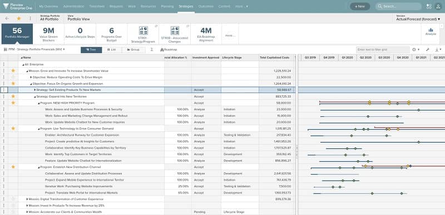Collapse Program: Use Technology to Drive Consumer Demand
The width and height of the screenshot is (445, 215).
(x=39, y=129)
